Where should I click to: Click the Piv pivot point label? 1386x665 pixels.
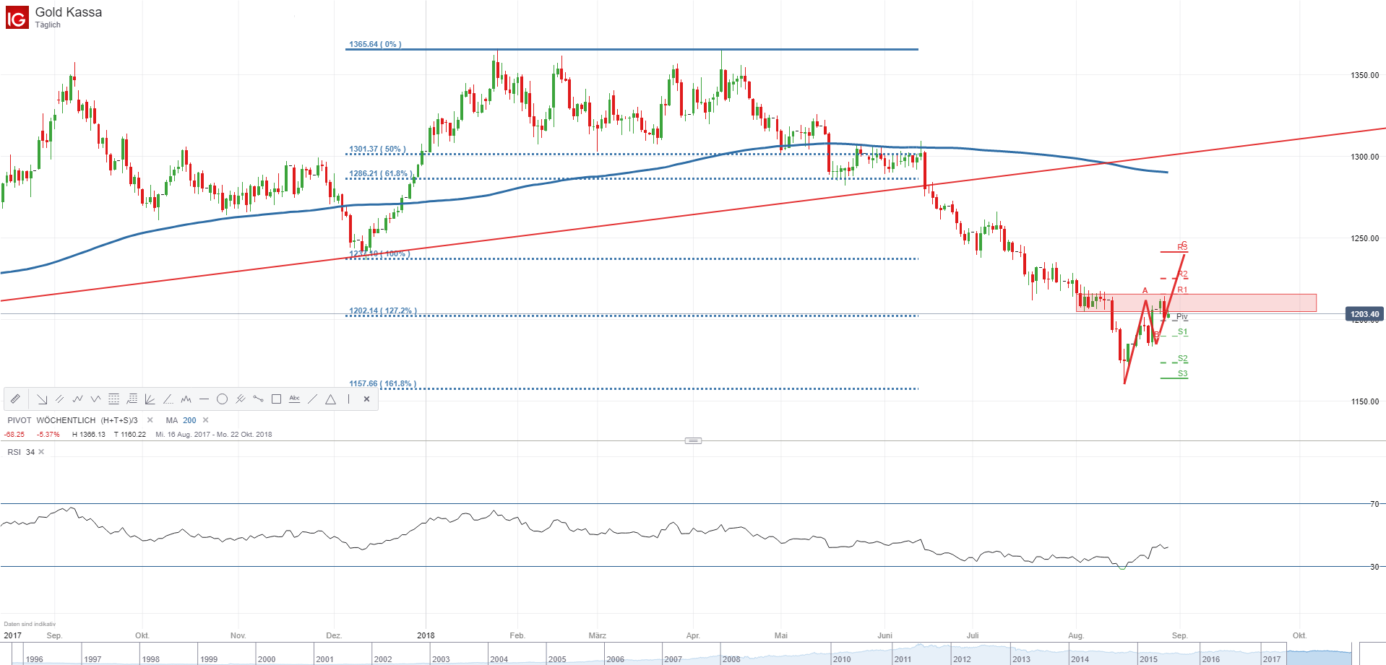(1181, 317)
